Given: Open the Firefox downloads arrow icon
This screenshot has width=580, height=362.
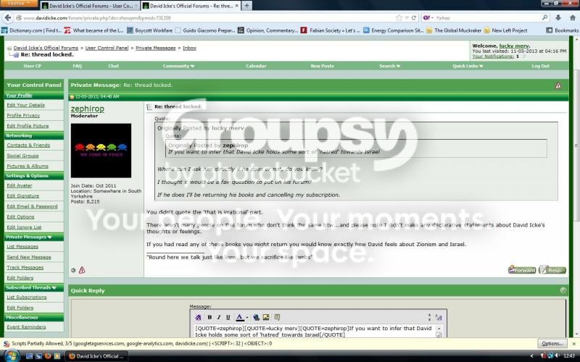Looking at the screenshot, I should 558,17.
